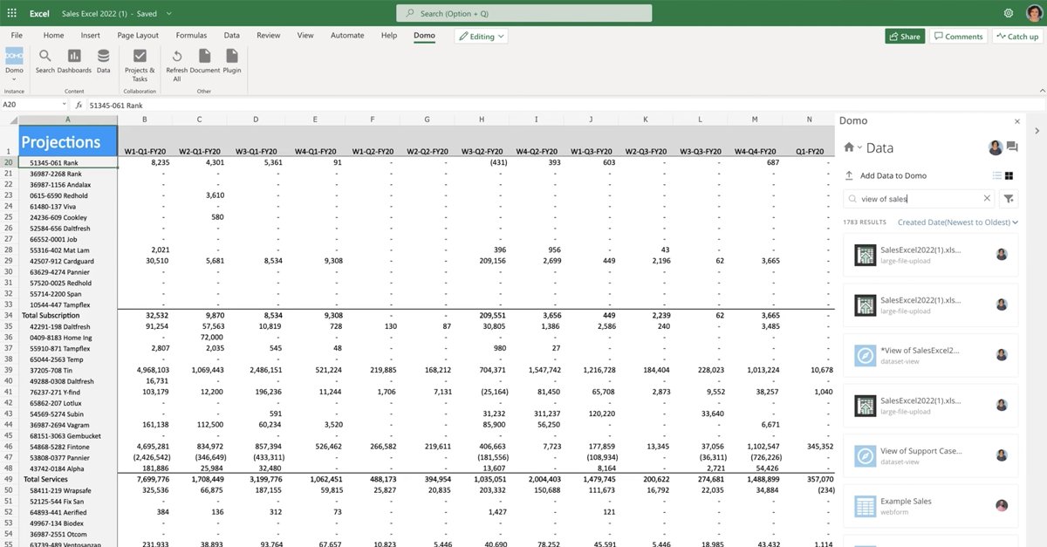The image size is (1047, 547).
Task: Open the Domo data filter icon
Action: pyautogui.click(x=1009, y=199)
